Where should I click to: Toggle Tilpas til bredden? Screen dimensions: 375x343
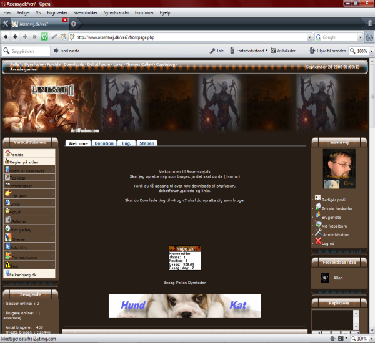(327, 51)
